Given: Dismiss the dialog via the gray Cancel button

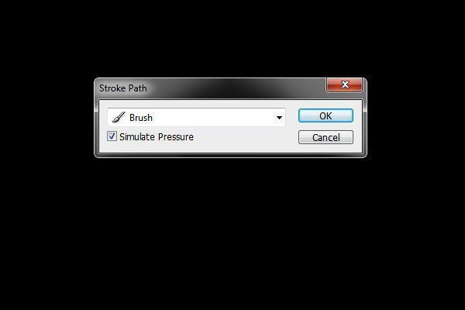Looking at the screenshot, I should 325,137.
